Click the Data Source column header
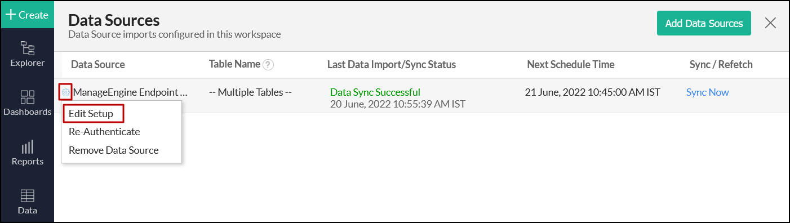The image size is (790, 223). pos(98,65)
